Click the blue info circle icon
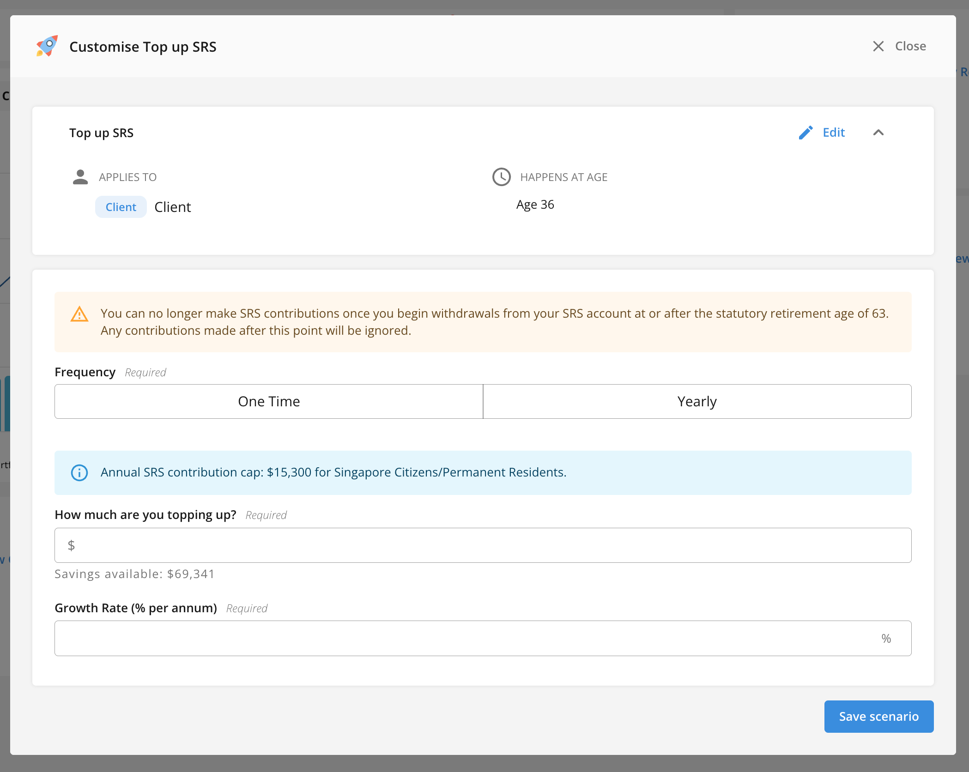 point(79,472)
